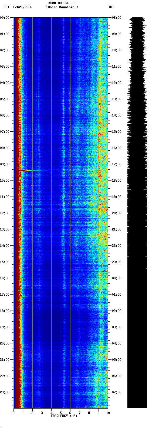149x430 pixels.
Task: Click the black seismogram waveform panel
Action: [x=137, y=213]
